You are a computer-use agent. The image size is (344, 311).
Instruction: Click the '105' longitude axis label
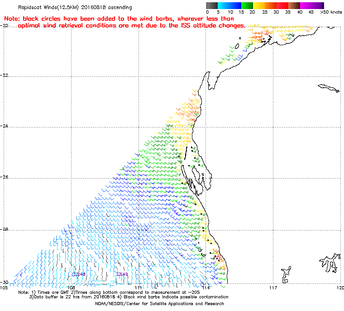pos(4,287)
